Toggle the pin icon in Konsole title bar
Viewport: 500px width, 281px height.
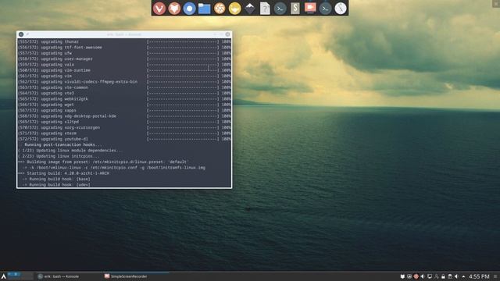pyautogui.click(x=27, y=34)
